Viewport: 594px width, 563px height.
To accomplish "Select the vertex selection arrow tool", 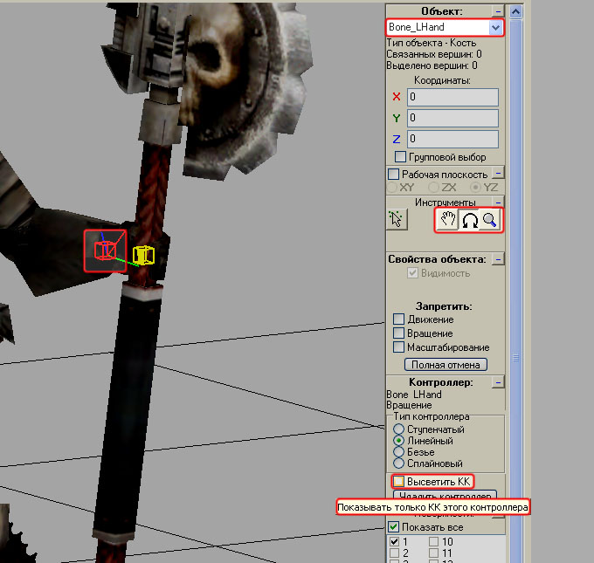I will coord(397,219).
